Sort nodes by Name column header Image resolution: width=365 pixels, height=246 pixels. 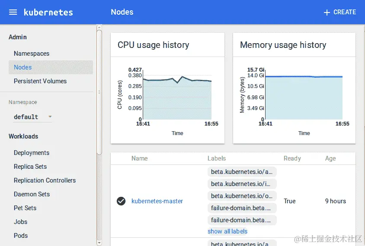tap(139, 158)
